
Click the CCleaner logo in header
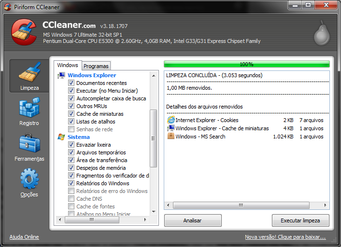(x=24, y=32)
